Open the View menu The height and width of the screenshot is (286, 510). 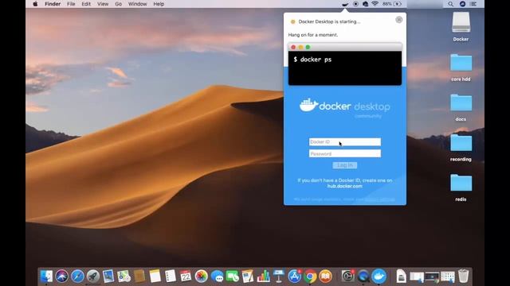103,4
